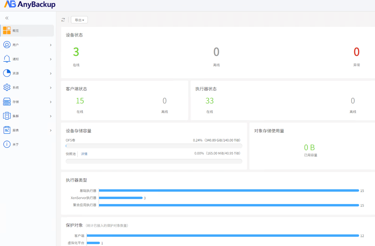Expand the 报表 menu chevron
Screen dimensions: 375x246
pyautogui.click(x=51, y=130)
